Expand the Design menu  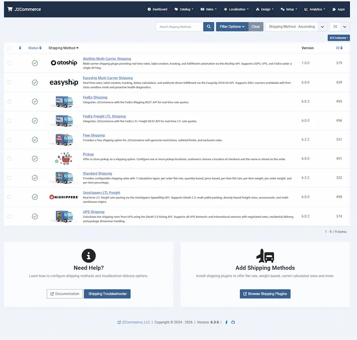[265, 9]
